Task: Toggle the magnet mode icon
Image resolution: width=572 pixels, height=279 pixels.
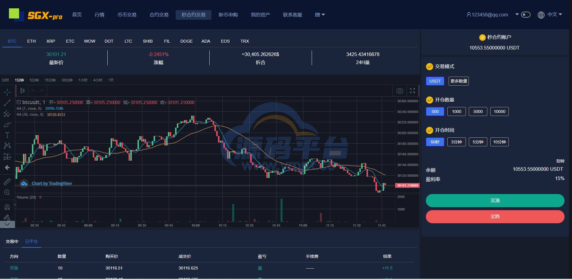Action: (x=7, y=207)
